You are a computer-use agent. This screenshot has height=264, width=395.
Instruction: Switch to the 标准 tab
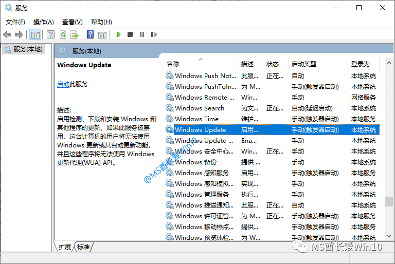point(83,247)
